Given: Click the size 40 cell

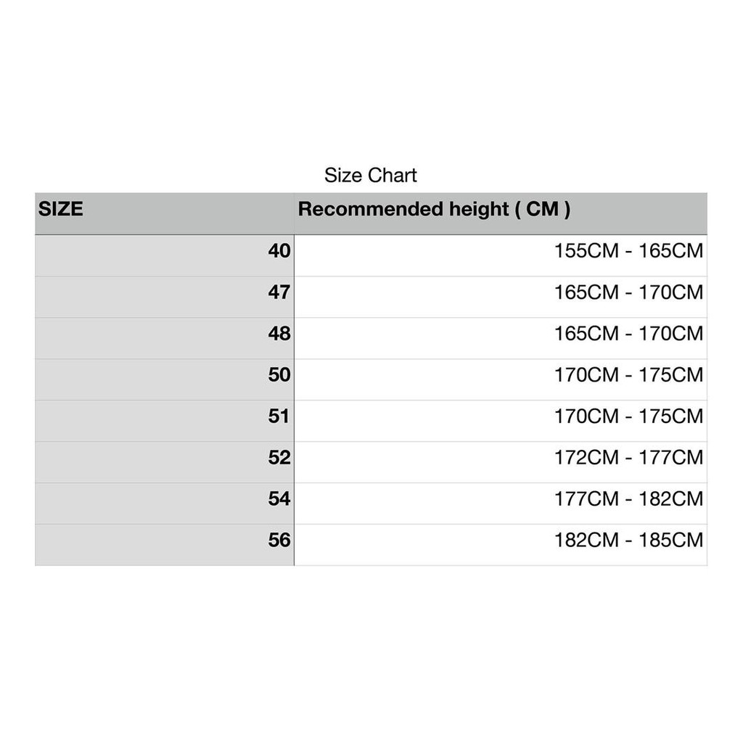Looking at the screenshot, I should tap(165, 255).
